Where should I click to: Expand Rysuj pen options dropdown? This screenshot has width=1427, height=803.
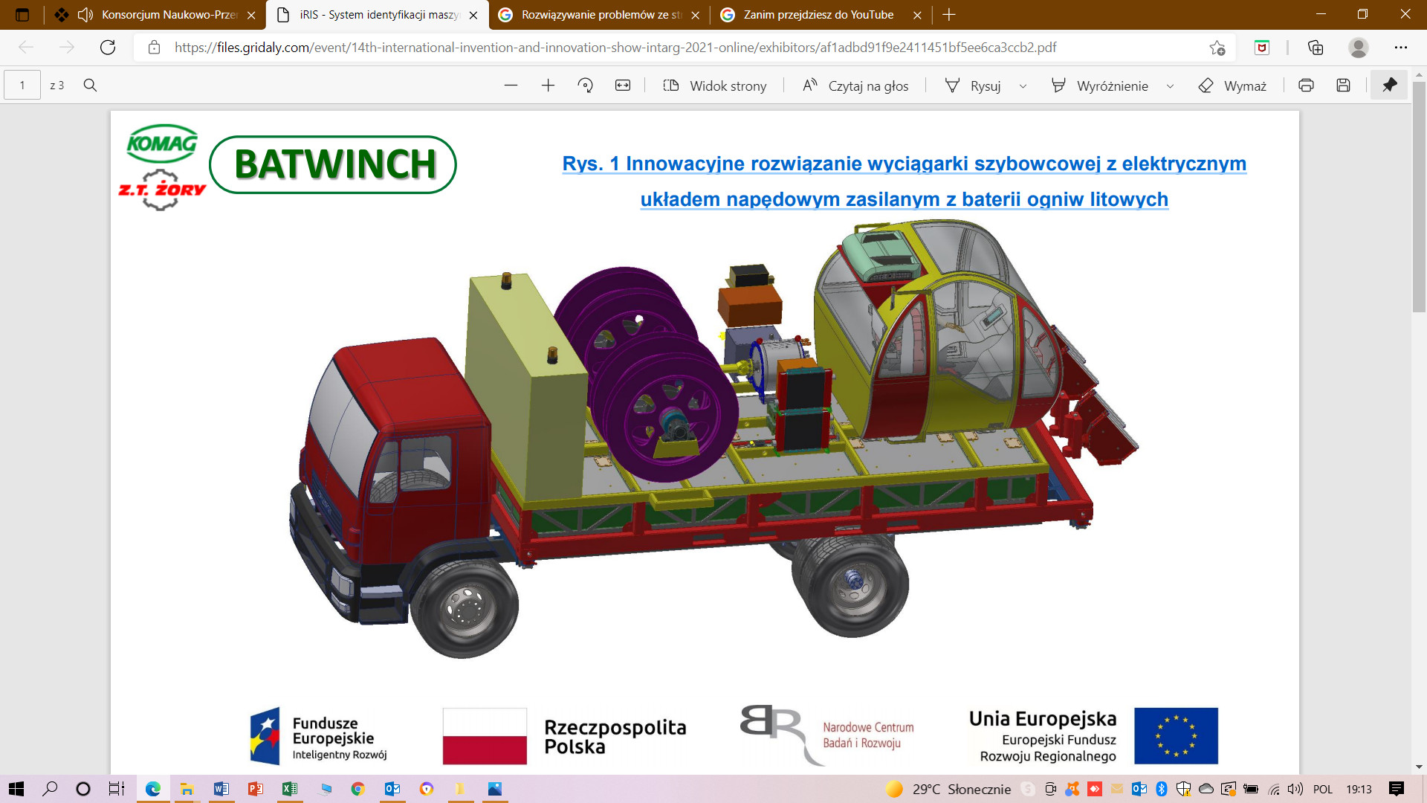[x=1023, y=86]
